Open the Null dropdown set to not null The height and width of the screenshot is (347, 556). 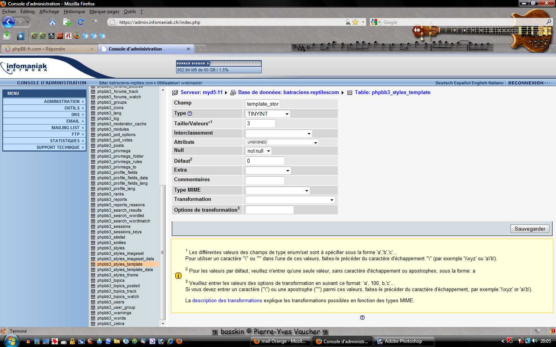coord(258,151)
